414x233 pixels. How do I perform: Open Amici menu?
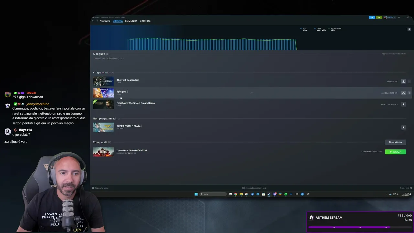(x=111, y=17)
